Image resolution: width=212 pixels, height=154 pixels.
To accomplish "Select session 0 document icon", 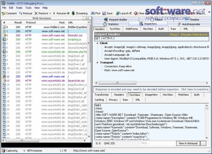I will [4, 27].
